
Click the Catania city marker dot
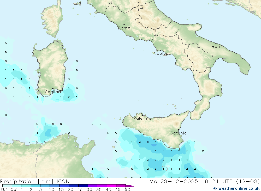[179, 130]
